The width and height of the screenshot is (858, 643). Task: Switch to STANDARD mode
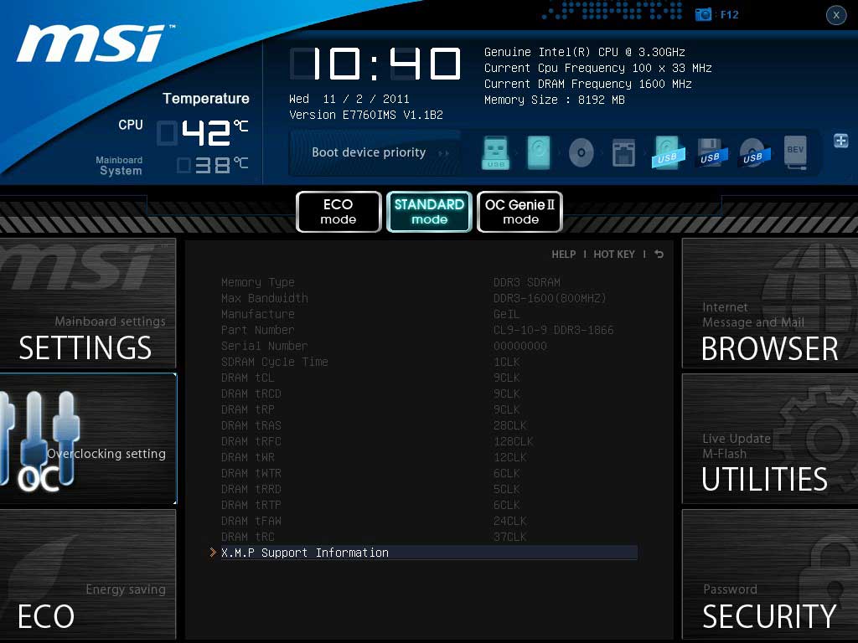429,212
